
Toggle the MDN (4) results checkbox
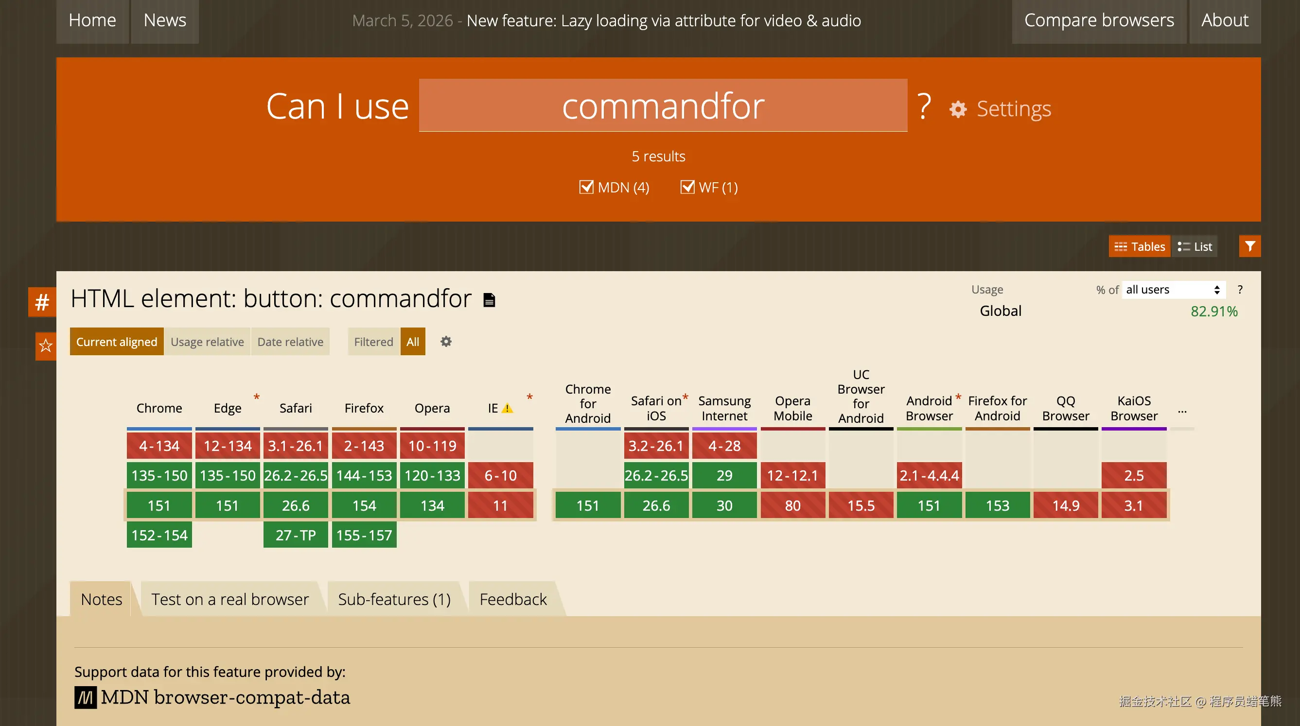(x=586, y=187)
